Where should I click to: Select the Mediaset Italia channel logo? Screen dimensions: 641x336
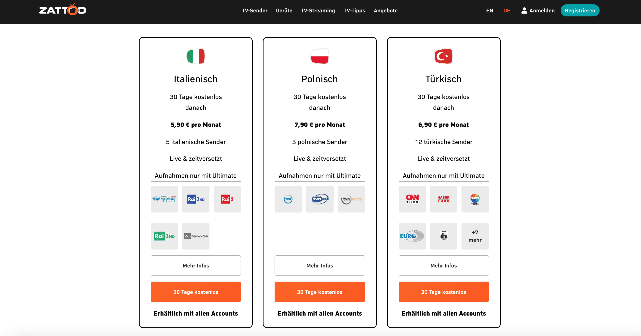[164, 199]
